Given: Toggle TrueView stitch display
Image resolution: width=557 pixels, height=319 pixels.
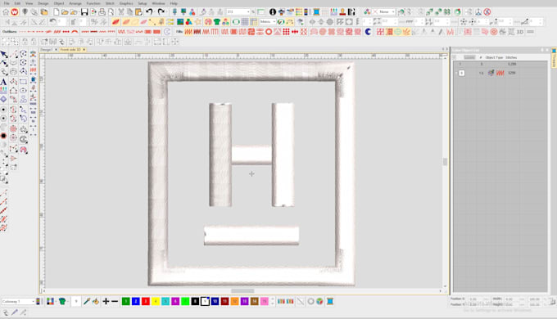Looking at the screenshot, I should [115, 22].
